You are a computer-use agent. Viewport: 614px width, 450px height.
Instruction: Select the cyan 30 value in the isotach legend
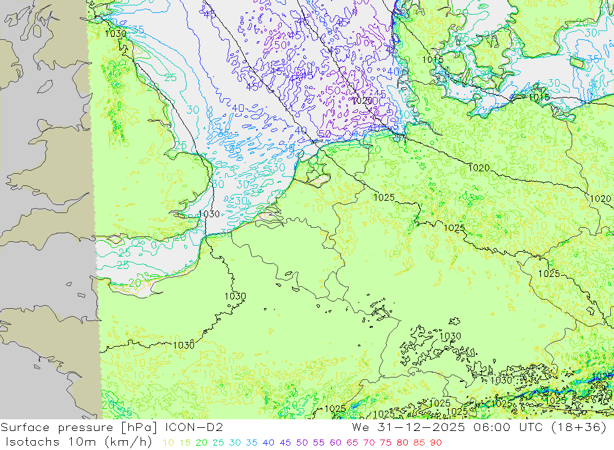235,443
